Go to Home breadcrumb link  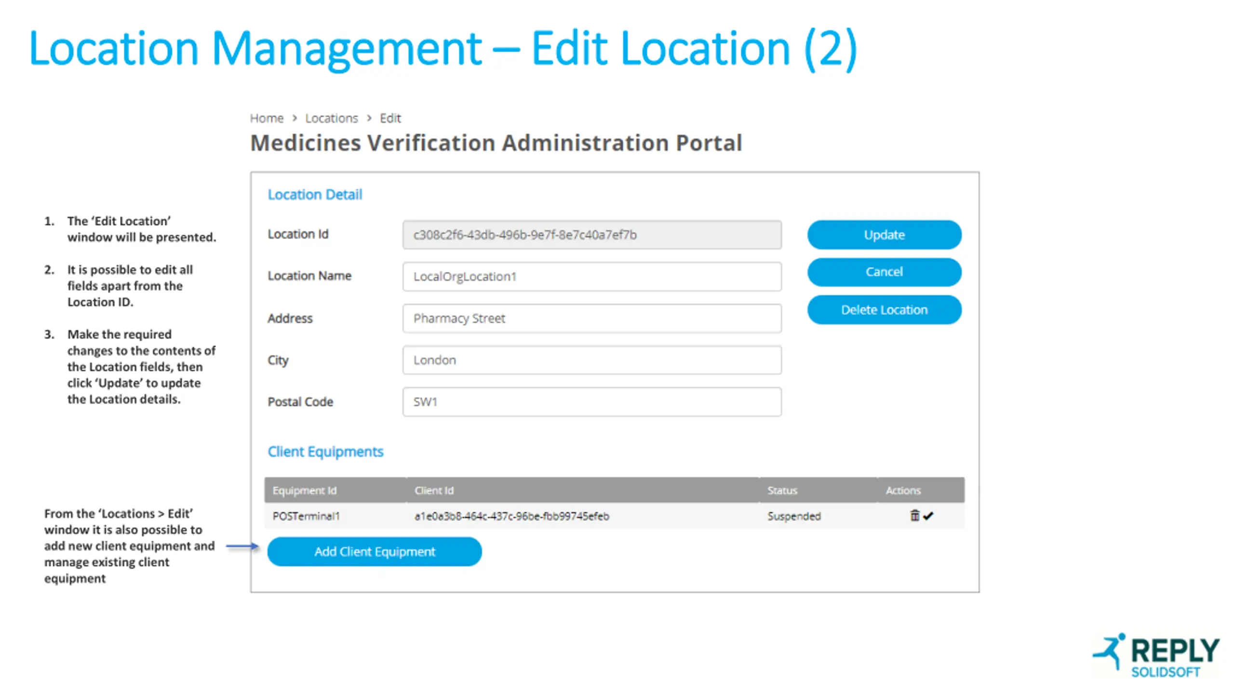pyautogui.click(x=267, y=118)
